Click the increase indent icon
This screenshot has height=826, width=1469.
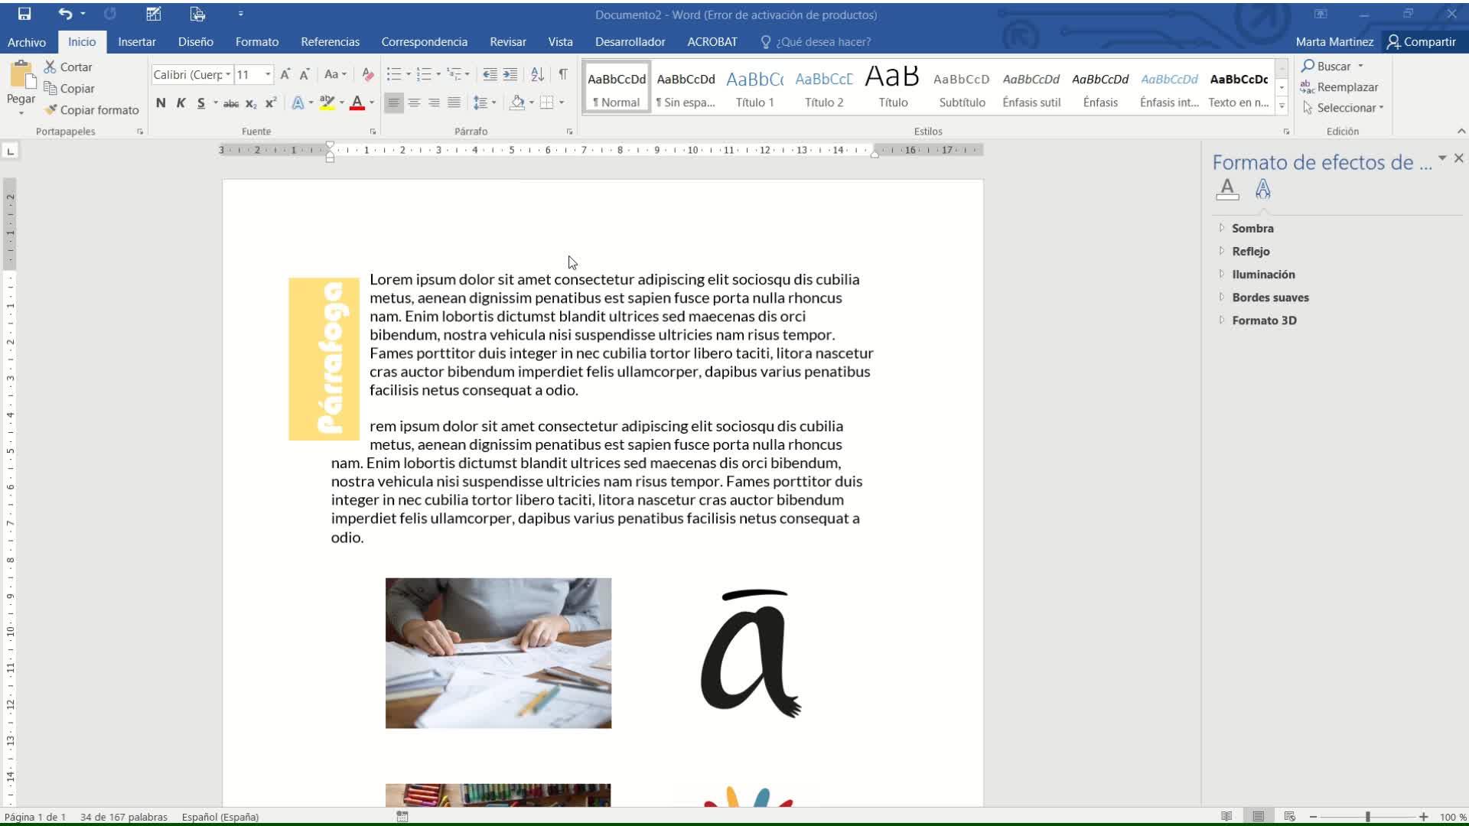pyautogui.click(x=510, y=74)
